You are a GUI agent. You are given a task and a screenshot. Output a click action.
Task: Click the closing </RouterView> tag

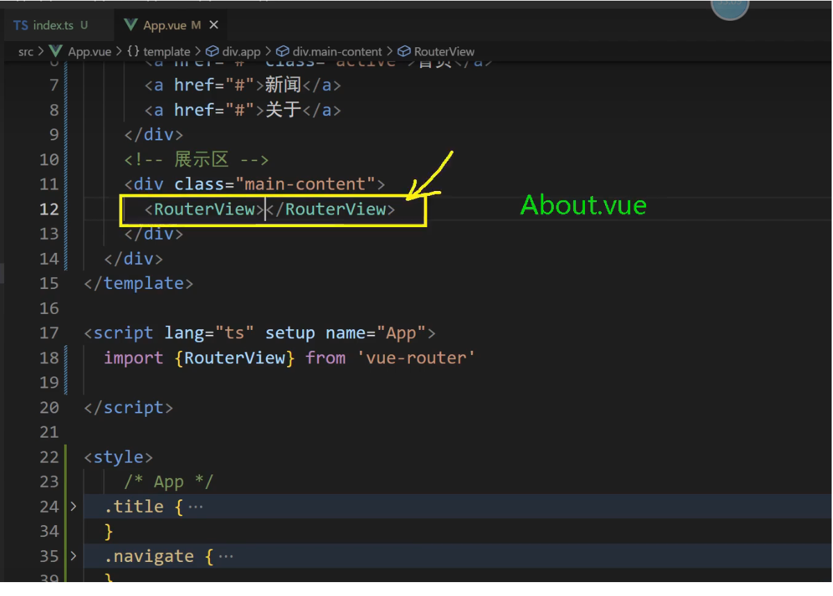pos(331,209)
